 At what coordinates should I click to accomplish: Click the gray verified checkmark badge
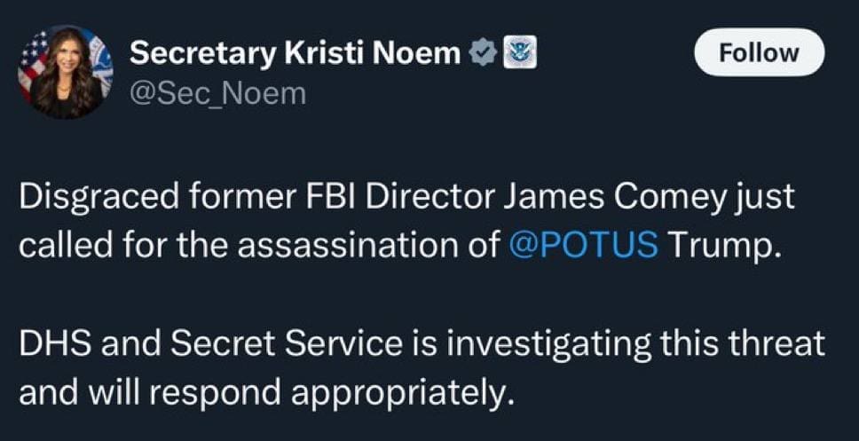coord(481,53)
